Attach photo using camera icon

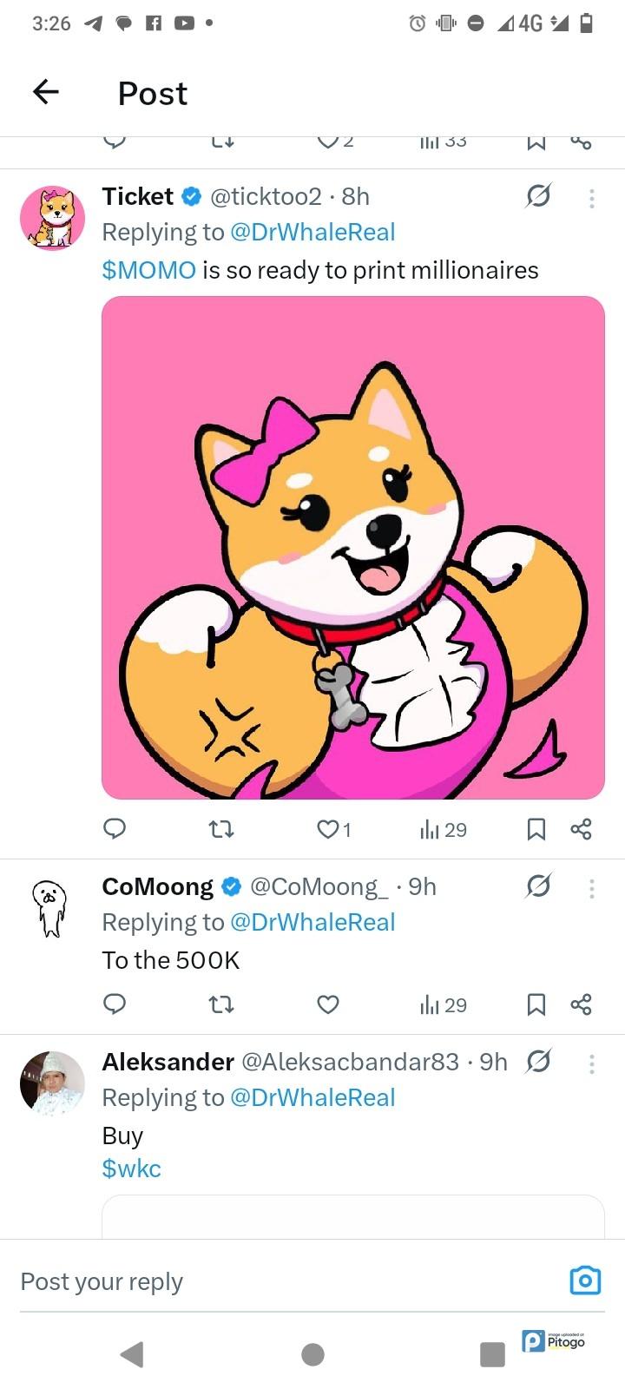point(585,1280)
